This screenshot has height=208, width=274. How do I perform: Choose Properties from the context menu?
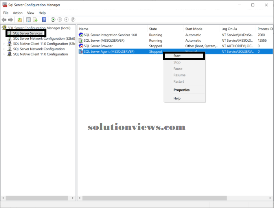tap(184, 90)
